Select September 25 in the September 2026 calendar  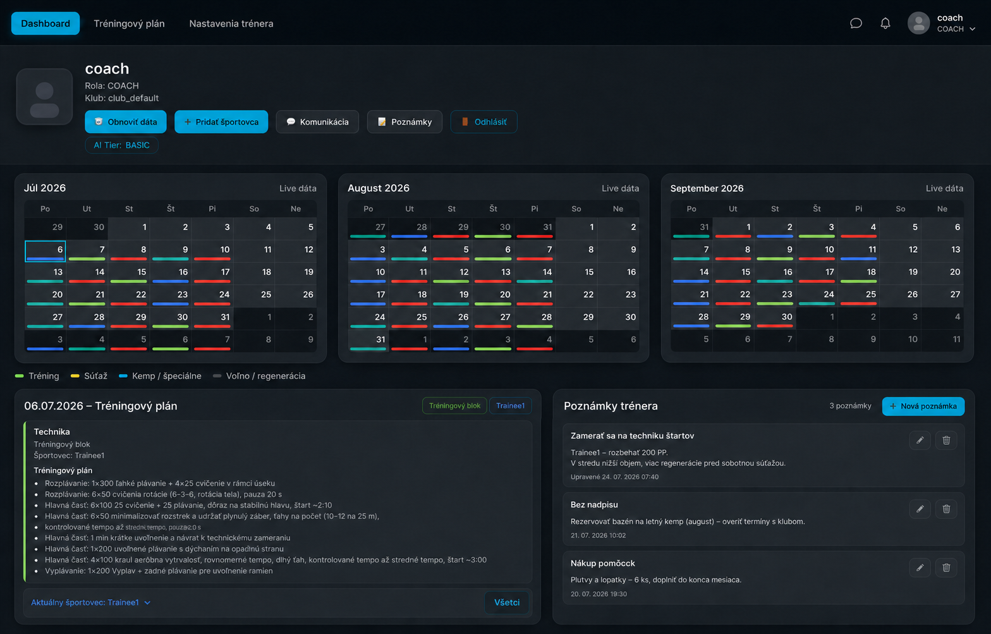[858, 296]
